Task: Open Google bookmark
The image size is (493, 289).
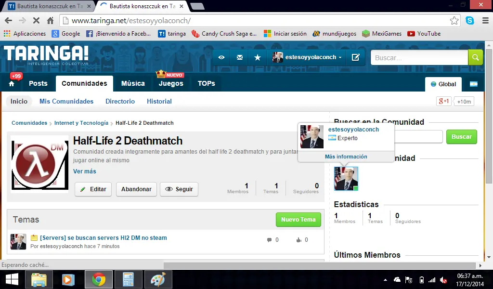Action: pos(66,34)
